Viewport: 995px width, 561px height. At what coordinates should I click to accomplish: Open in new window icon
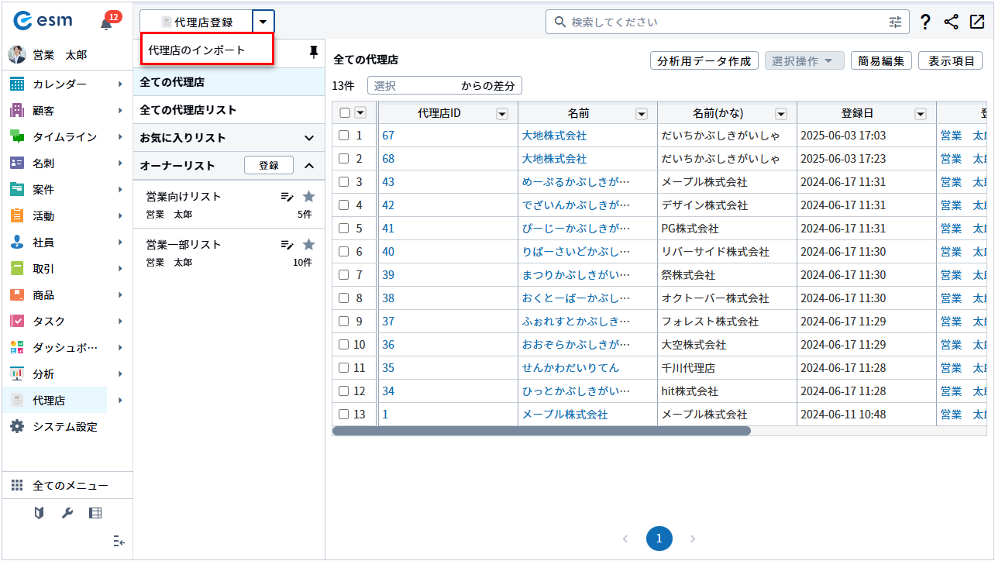click(976, 22)
